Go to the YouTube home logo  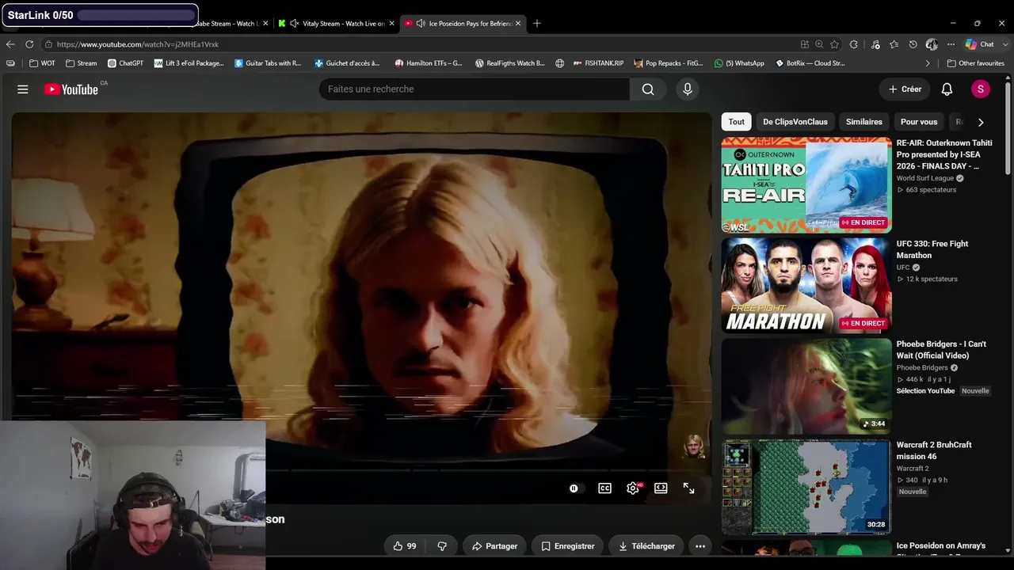pyautogui.click(x=71, y=89)
